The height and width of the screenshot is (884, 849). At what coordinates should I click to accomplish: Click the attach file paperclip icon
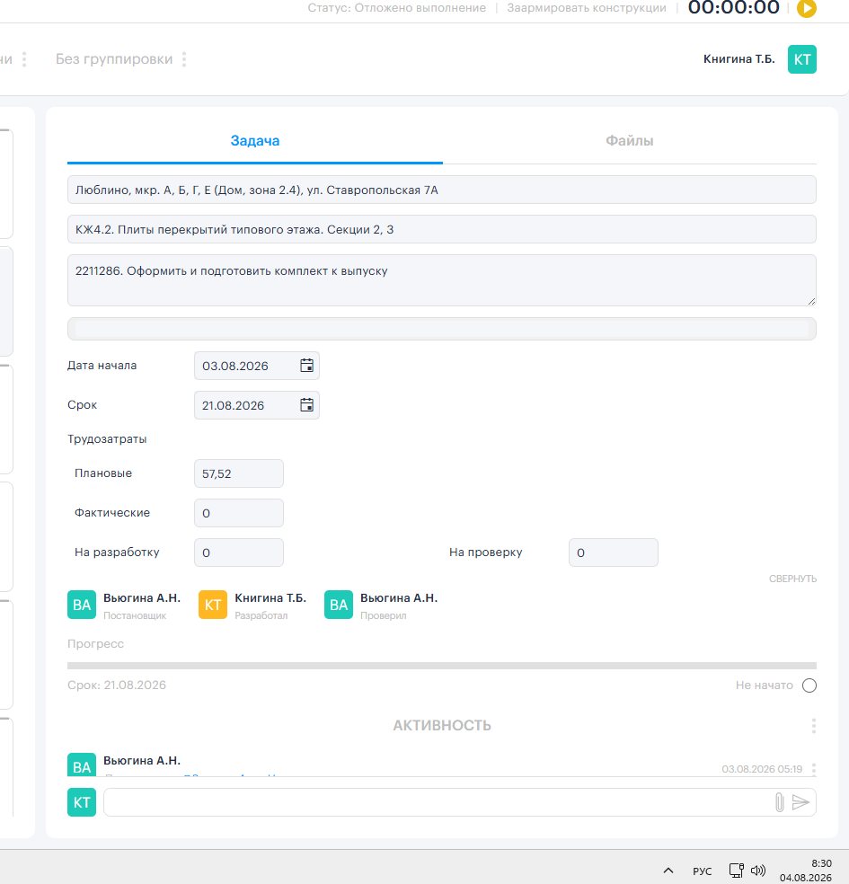[779, 802]
